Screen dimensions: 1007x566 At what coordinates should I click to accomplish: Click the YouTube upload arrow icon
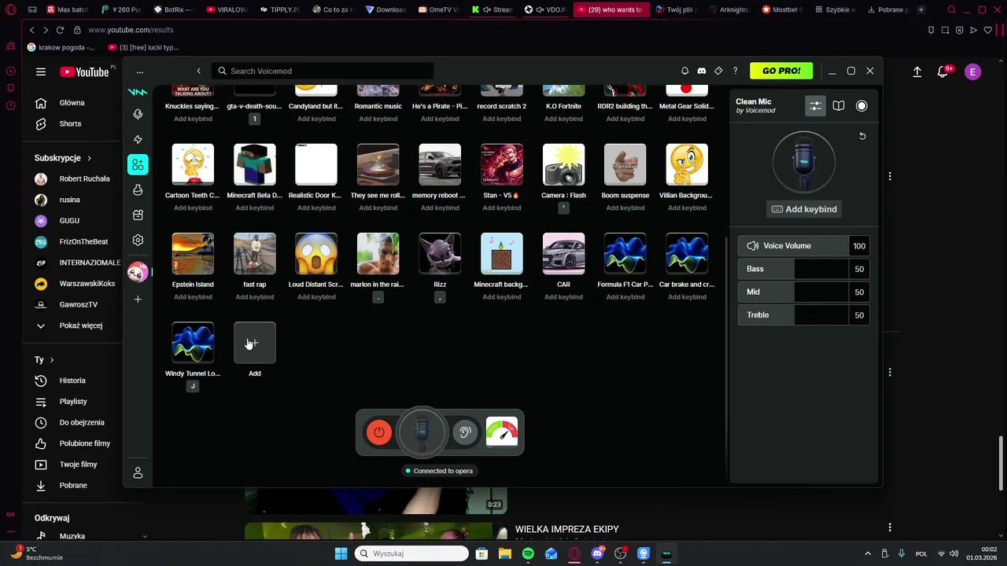(917, 72)
